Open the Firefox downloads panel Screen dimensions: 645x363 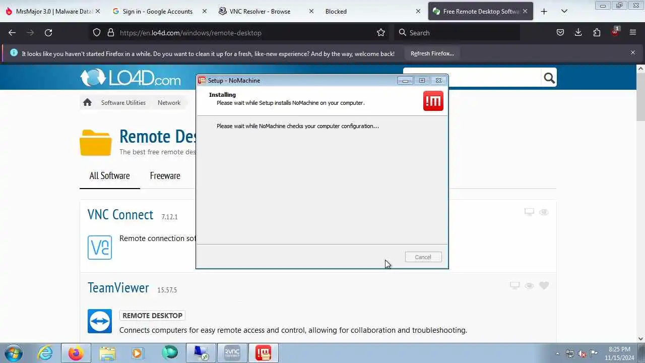(x=578, y=32)
